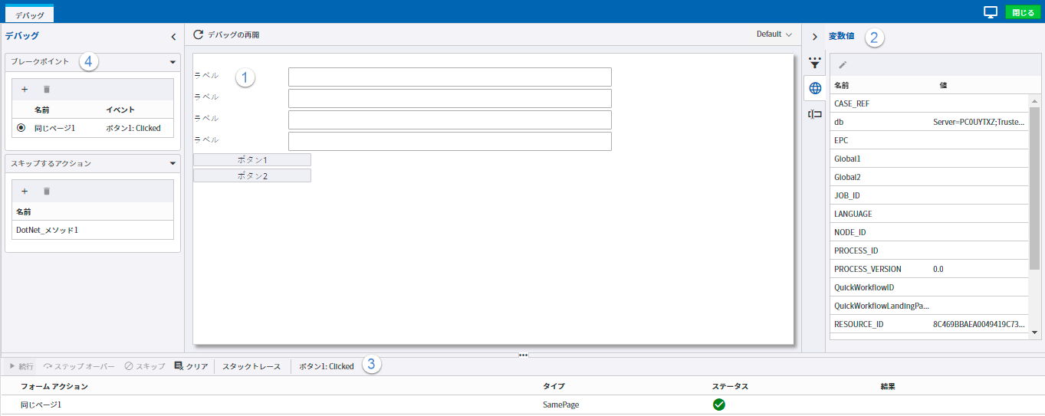The height and width of the screenshot is (416, 1045).
Task: Select the 同じページ1 breakpoint radio button
Action: click(x=21, y=128)
